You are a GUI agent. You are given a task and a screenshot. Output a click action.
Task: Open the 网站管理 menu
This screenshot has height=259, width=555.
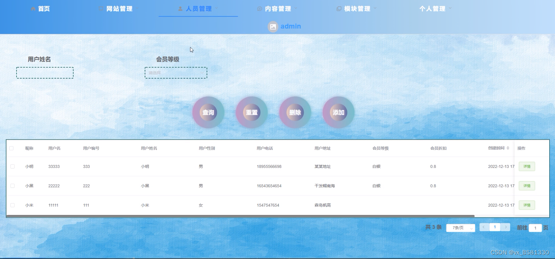tap(119, 8)
